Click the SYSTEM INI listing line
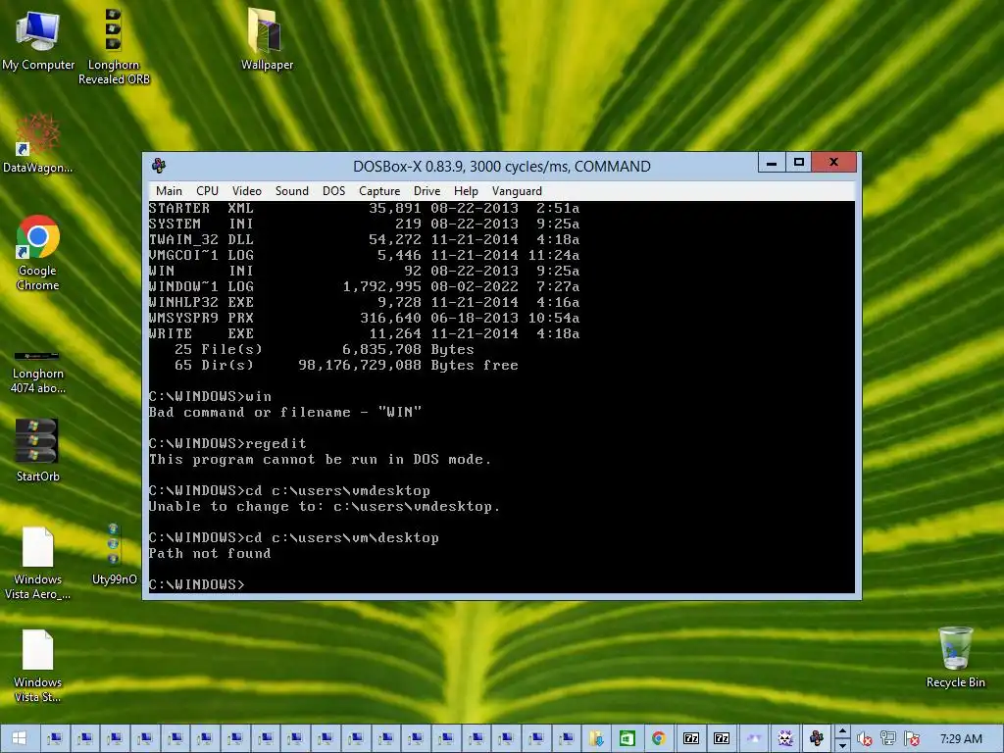This screenshot has height=753, width=1004. [364, 225]
